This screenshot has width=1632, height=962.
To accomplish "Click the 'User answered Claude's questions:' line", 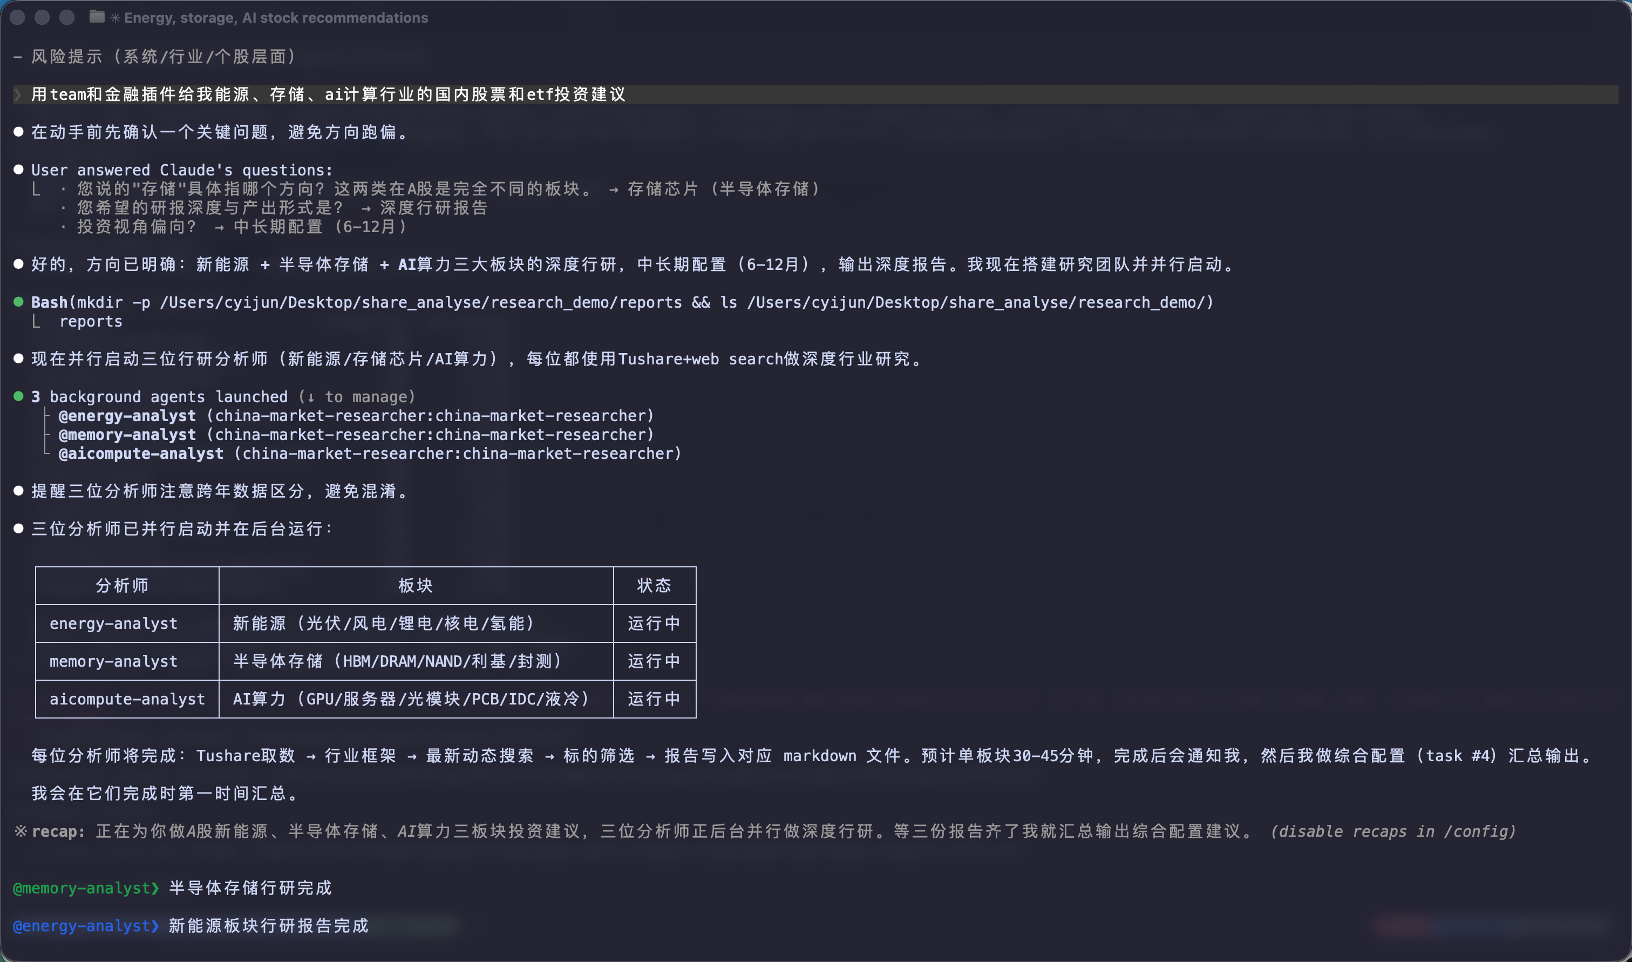I will point(182,170).
